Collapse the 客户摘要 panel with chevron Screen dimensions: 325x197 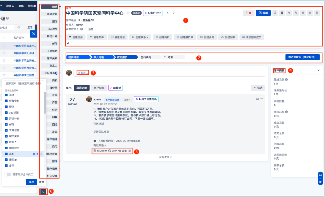click(x=319, y=70)
